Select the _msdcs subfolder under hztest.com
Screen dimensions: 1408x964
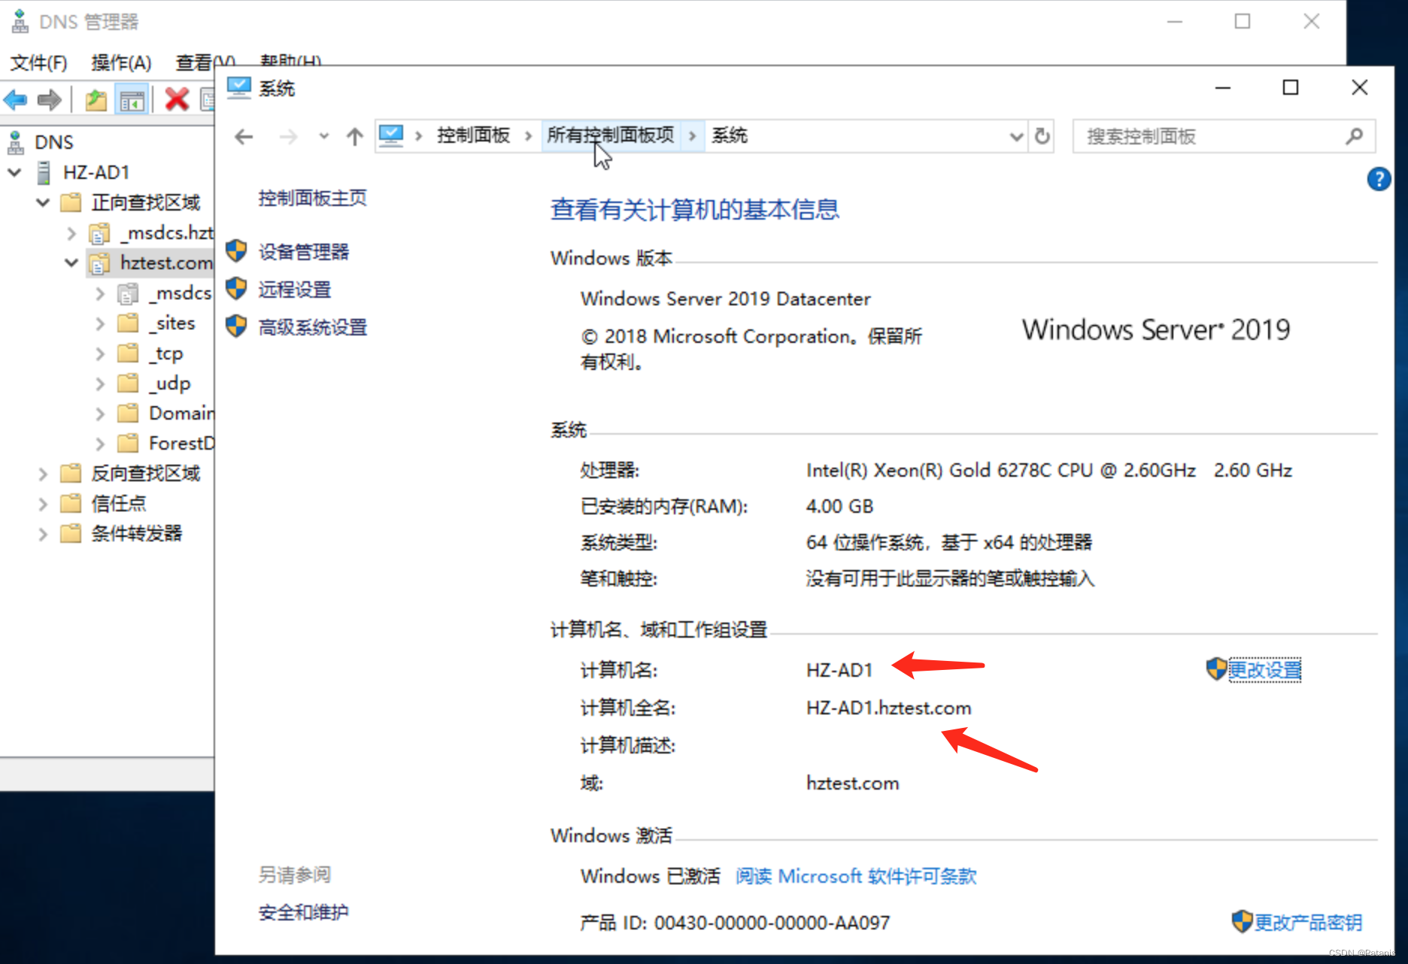pyautogui.click(x=181, y=293)
